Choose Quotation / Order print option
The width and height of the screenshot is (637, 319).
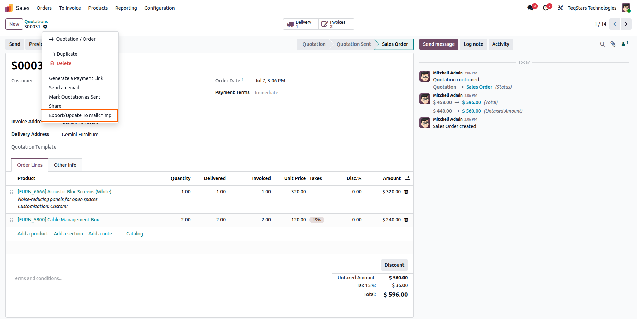click(x=80, y=39)
